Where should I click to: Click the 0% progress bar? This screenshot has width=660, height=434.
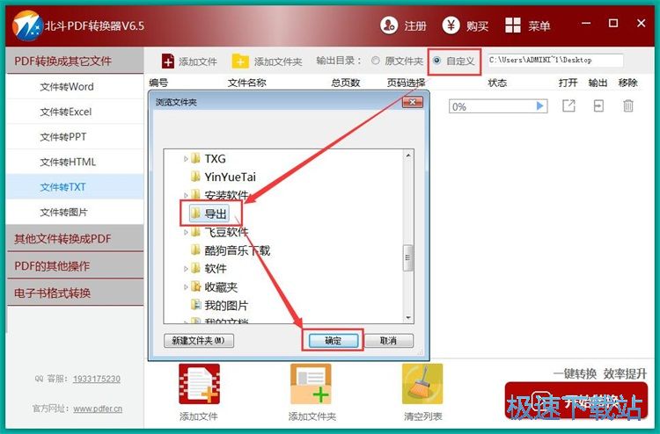(x=498, y=106)
